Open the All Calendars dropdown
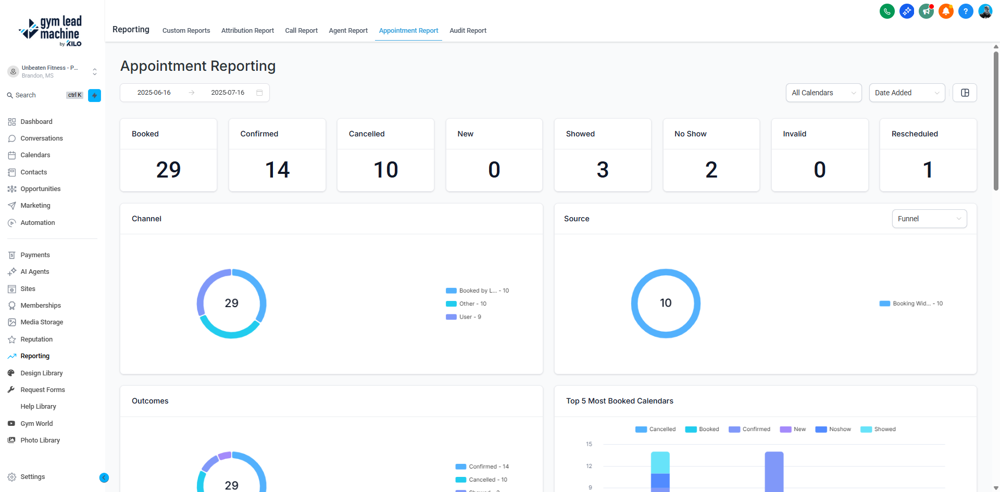This screenshot has width=1000, height=492. coord(823,93)
